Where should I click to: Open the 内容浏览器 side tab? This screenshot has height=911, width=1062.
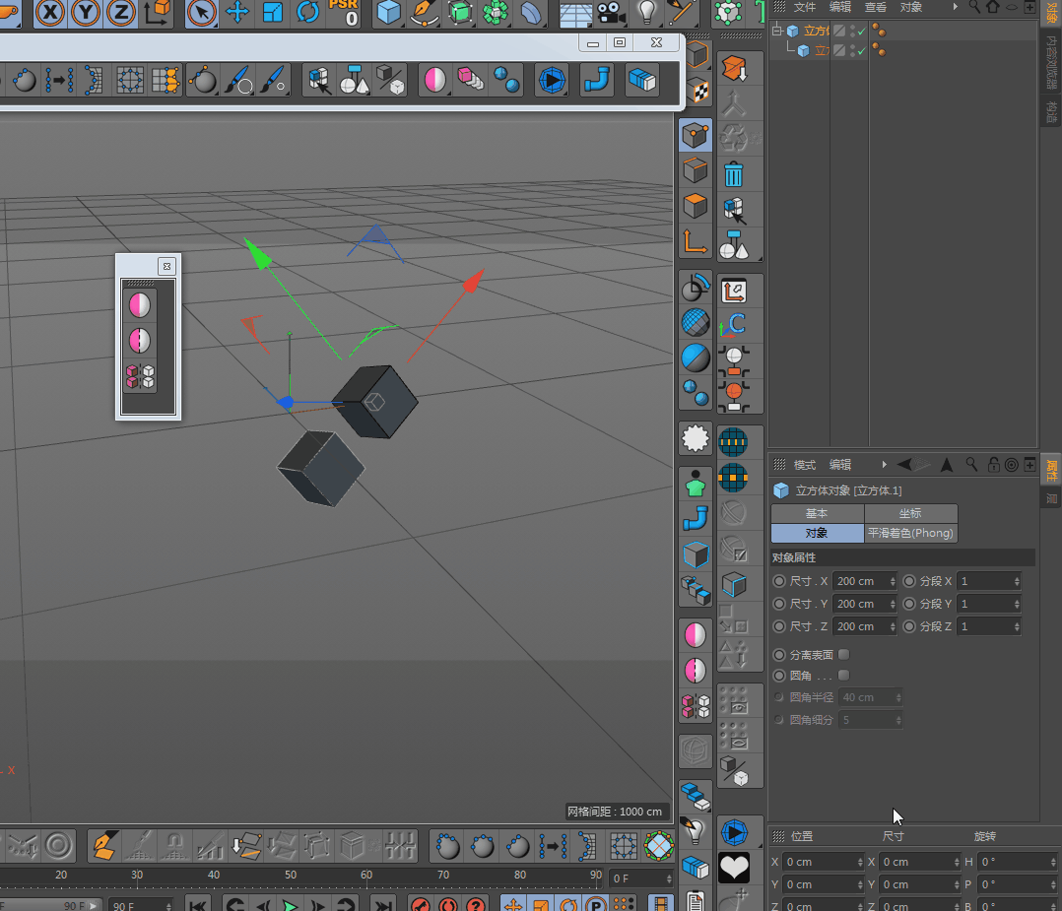pyautogui.click(x=1051, y=62)
